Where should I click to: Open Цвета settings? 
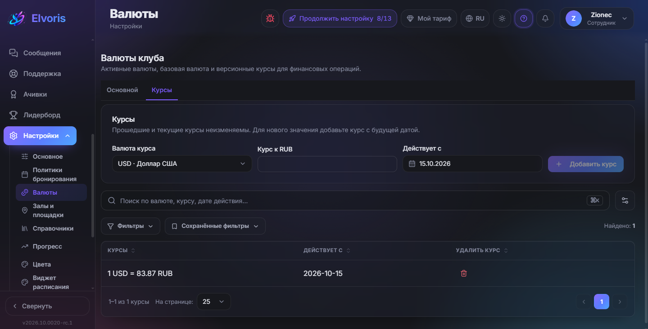[51, 264]
